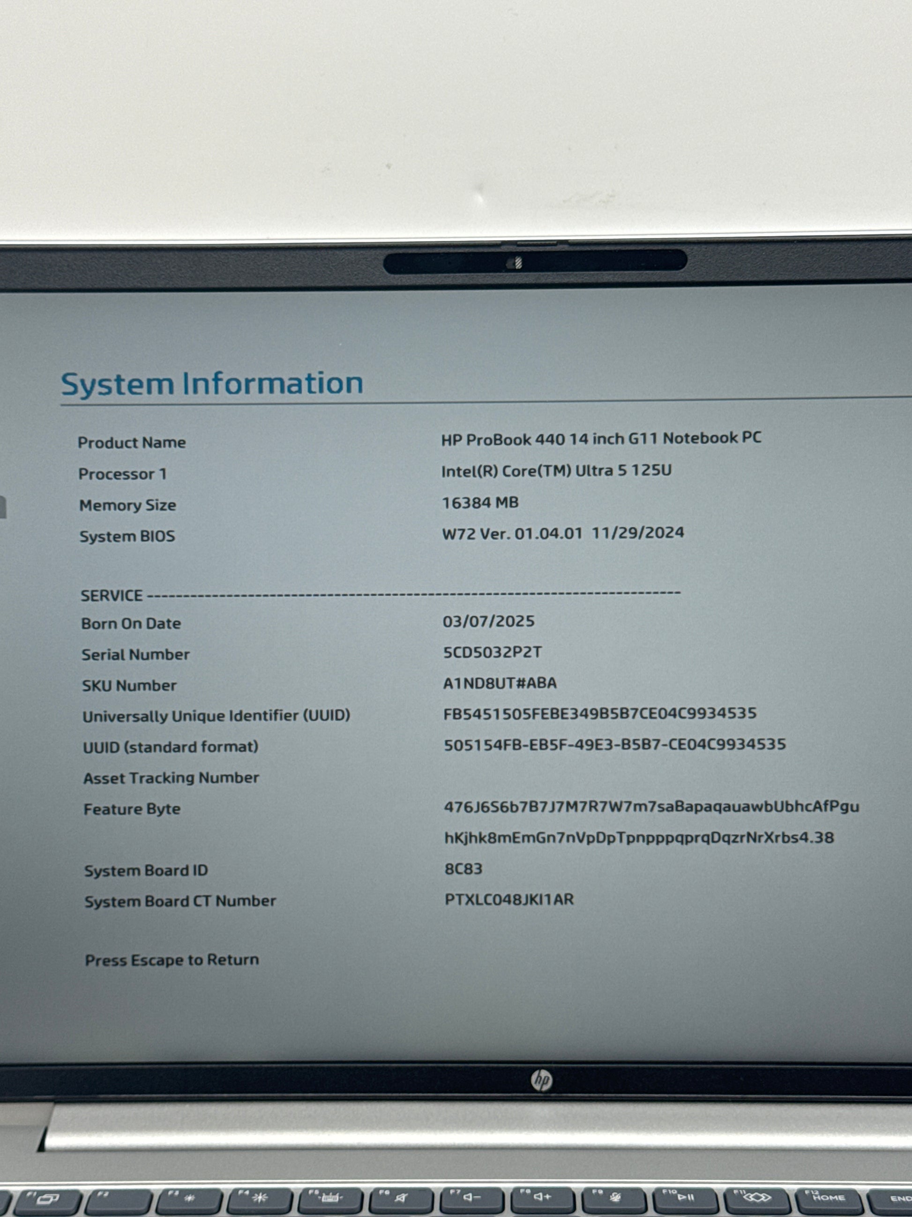Click the Asset Tracking Number label
This screenshot has width=912, height=1217.
[171, 778]
